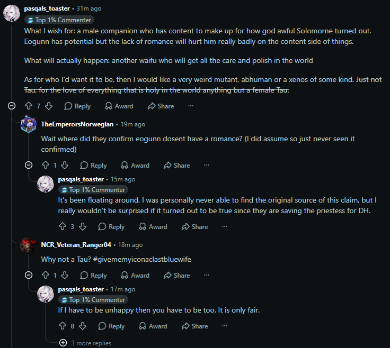Collapse the top-level comment thread
The width and height of the screenshot is (390, 348).
12,106
